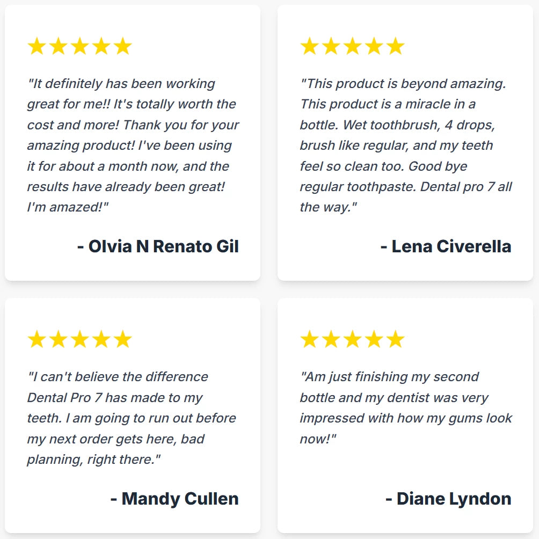The image size is (539, 539).
Task: Click the 'working great for me' review text
Action: (133, 145)
